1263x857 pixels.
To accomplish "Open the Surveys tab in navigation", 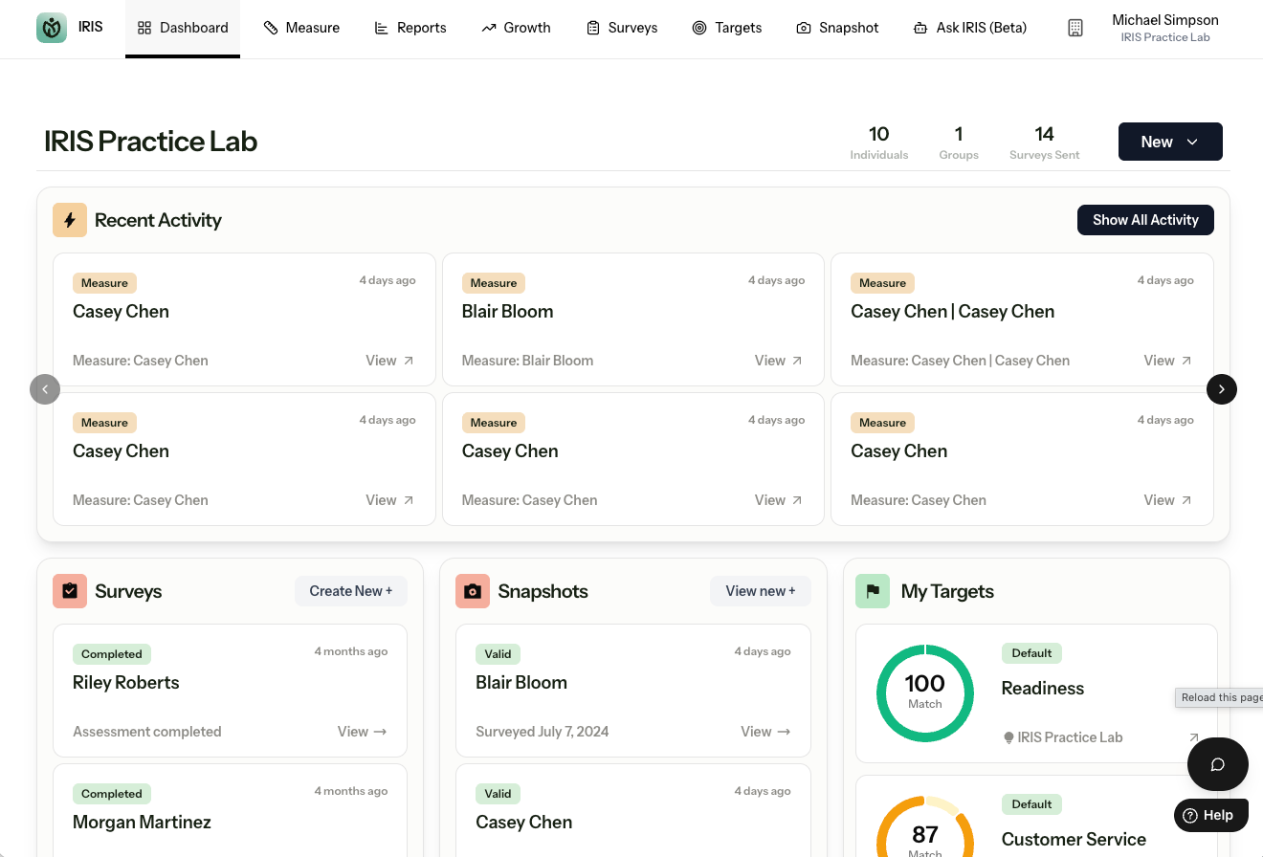I will coord(622,28).
